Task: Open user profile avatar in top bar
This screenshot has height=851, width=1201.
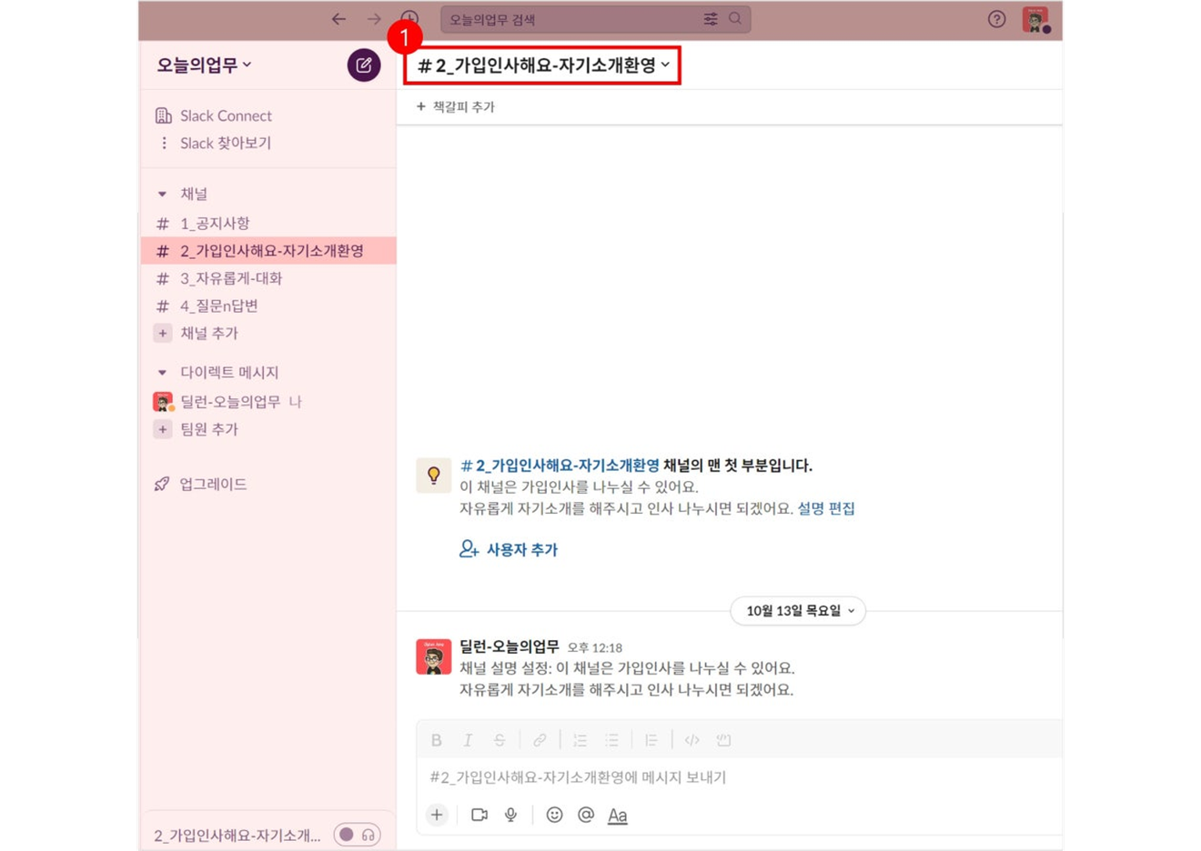Action: (1035, 19)
